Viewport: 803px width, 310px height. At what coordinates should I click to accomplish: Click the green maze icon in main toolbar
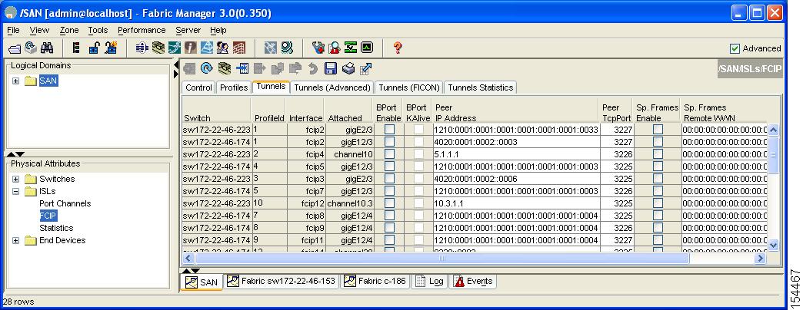[x=158, y=48]
